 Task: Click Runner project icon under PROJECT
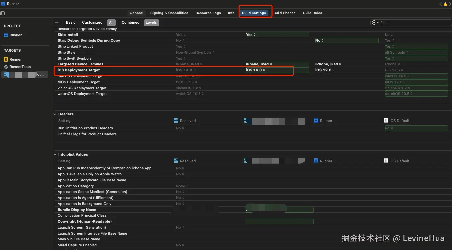(x=6, y=35)
